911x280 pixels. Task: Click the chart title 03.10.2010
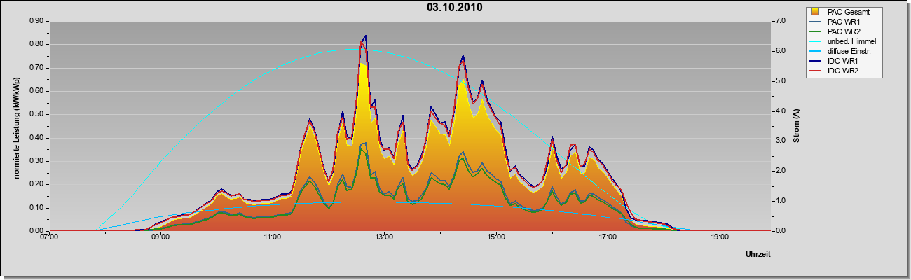click(454, 8)
